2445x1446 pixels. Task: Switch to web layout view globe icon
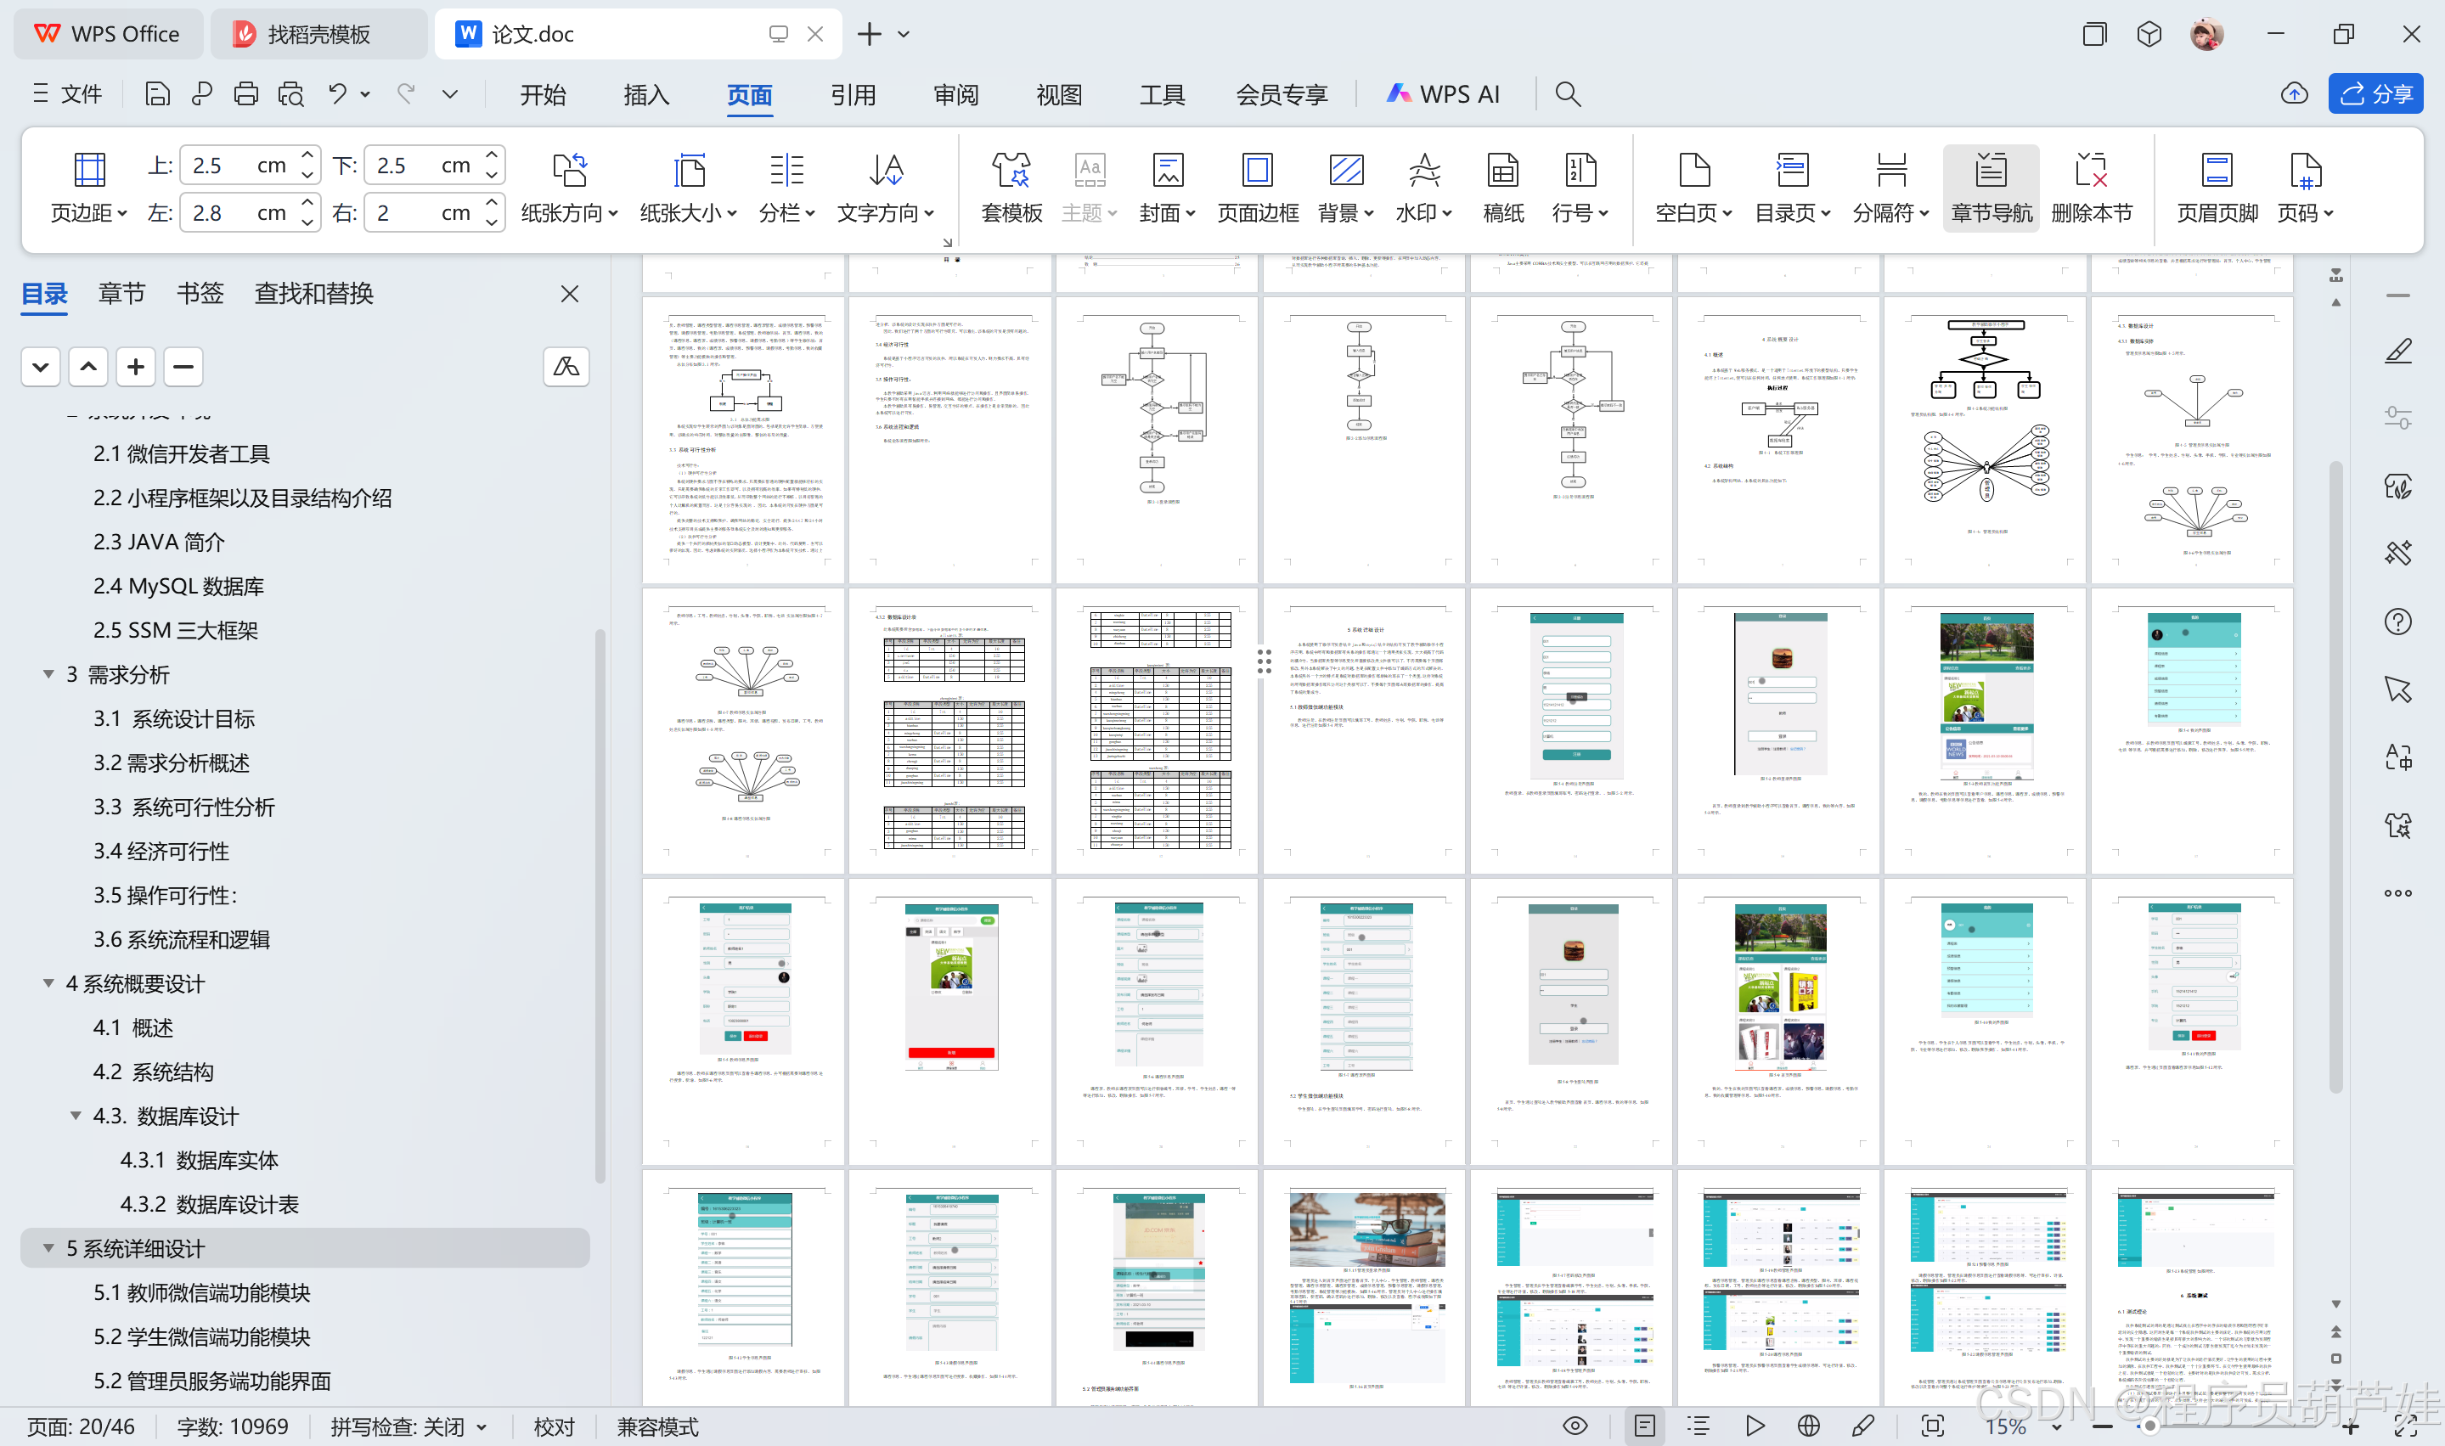click(x=1808, y=1426)
